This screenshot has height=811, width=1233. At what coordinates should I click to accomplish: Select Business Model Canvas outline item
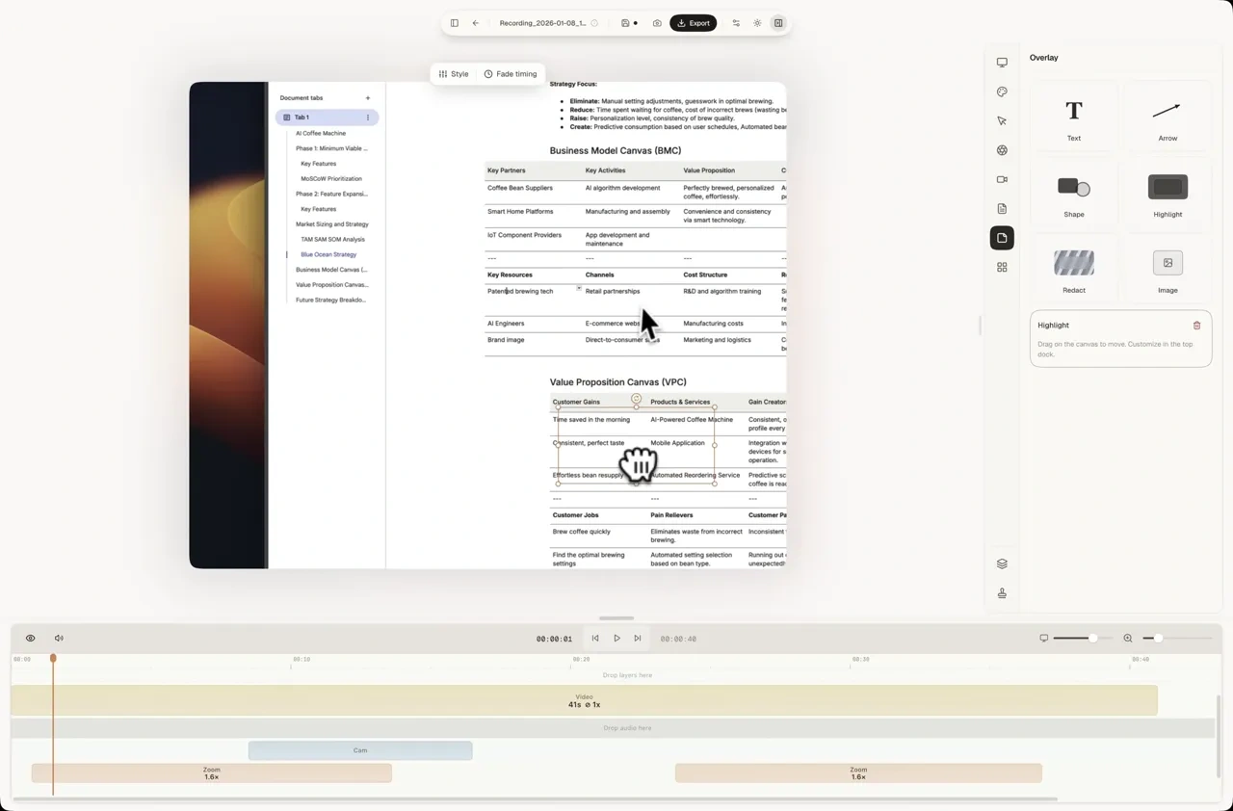[x=331, y=270]
